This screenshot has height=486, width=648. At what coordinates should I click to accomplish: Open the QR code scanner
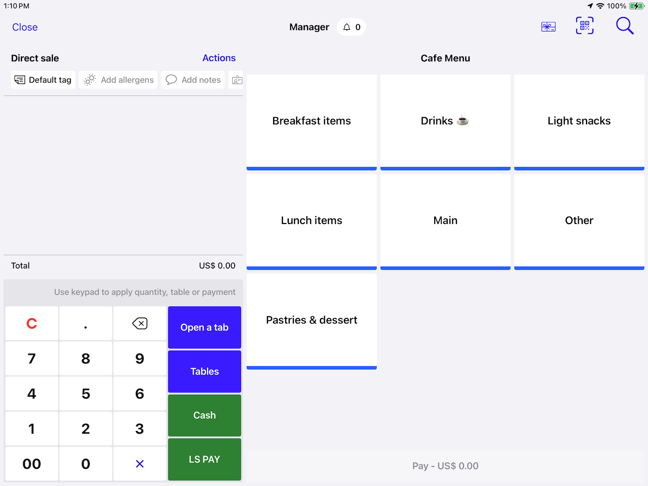(x=584, y=26)
